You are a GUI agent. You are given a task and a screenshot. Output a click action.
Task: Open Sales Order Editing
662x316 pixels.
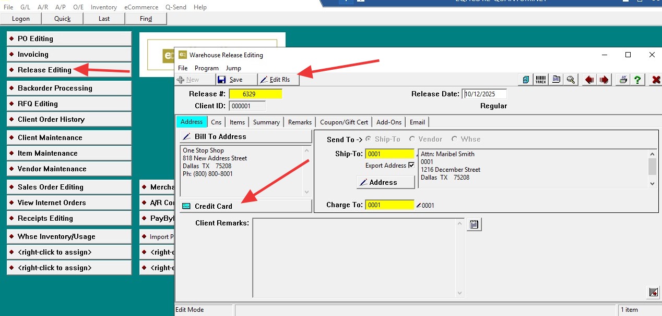point(69,187)
